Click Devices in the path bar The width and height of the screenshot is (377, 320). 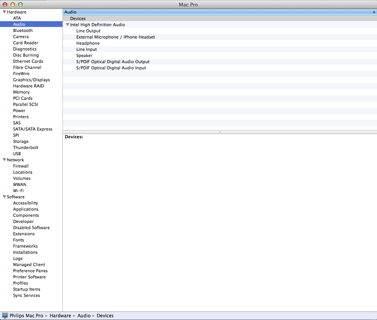click(105, 316)
